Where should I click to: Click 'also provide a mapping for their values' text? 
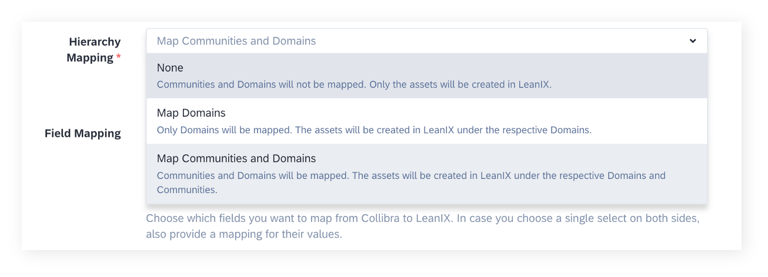pyautogui.click(x=243, y=235)
